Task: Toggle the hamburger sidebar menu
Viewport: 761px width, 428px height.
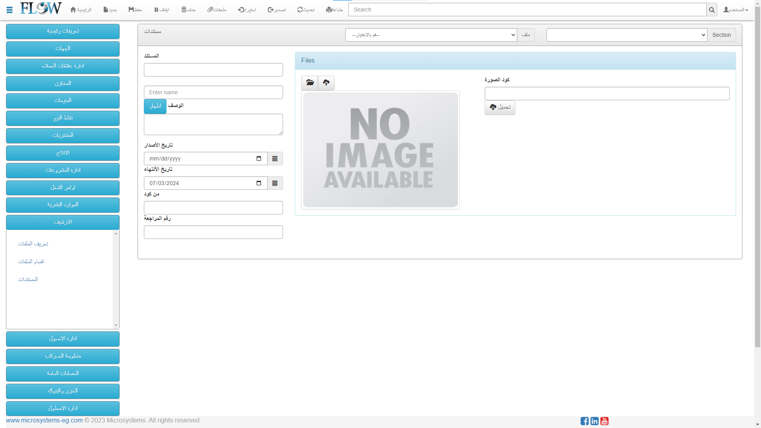Action: click(x=10, y=10)
